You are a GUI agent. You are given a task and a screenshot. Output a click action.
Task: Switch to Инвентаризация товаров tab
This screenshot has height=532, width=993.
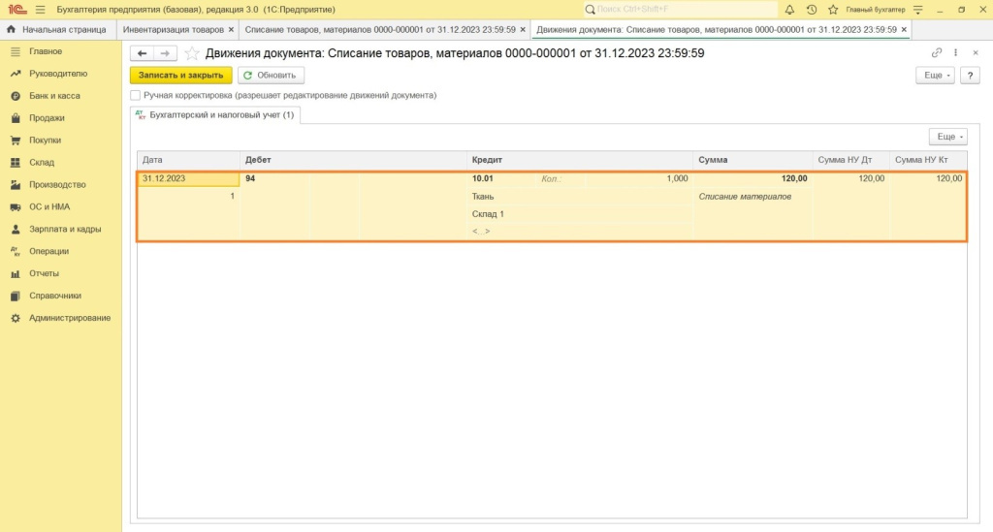click(173, 30)
